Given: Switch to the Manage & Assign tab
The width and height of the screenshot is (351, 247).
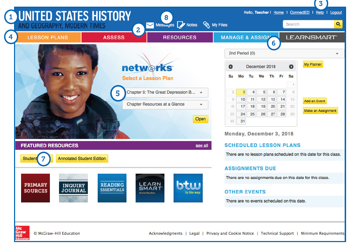Looking at the screenshot, I should (x=246, y=37).
